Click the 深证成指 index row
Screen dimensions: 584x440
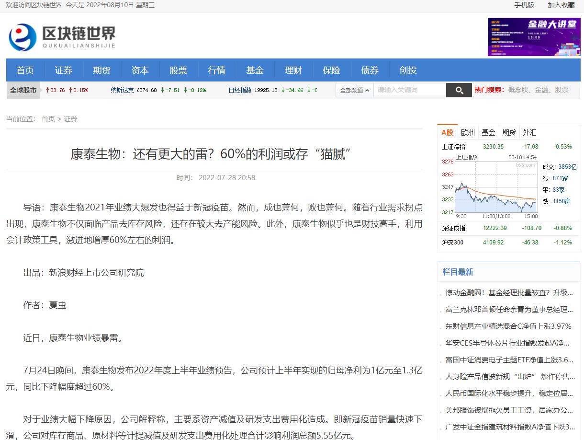(508, 228)
